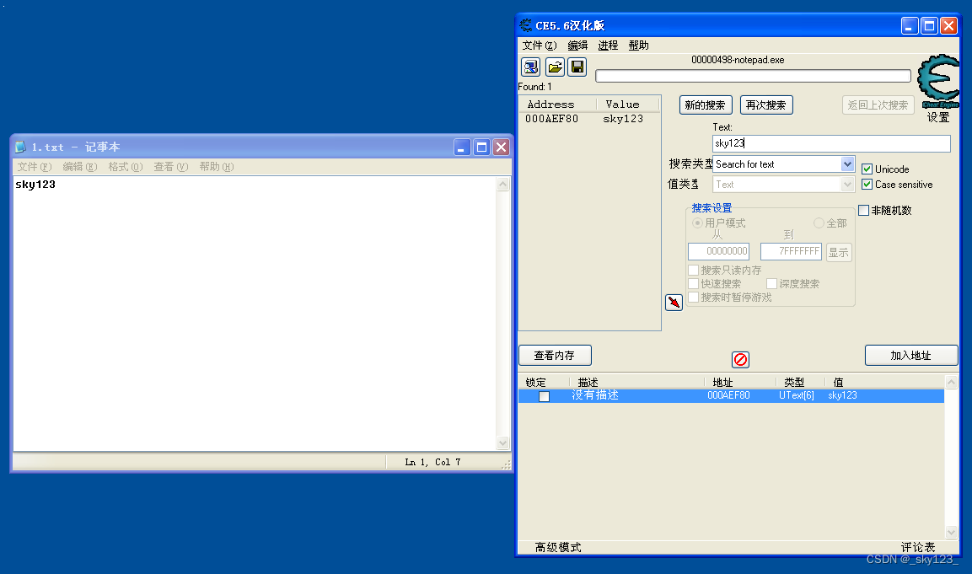Check the lock box for the 000AEF80 row

click(x=545, y=397)
